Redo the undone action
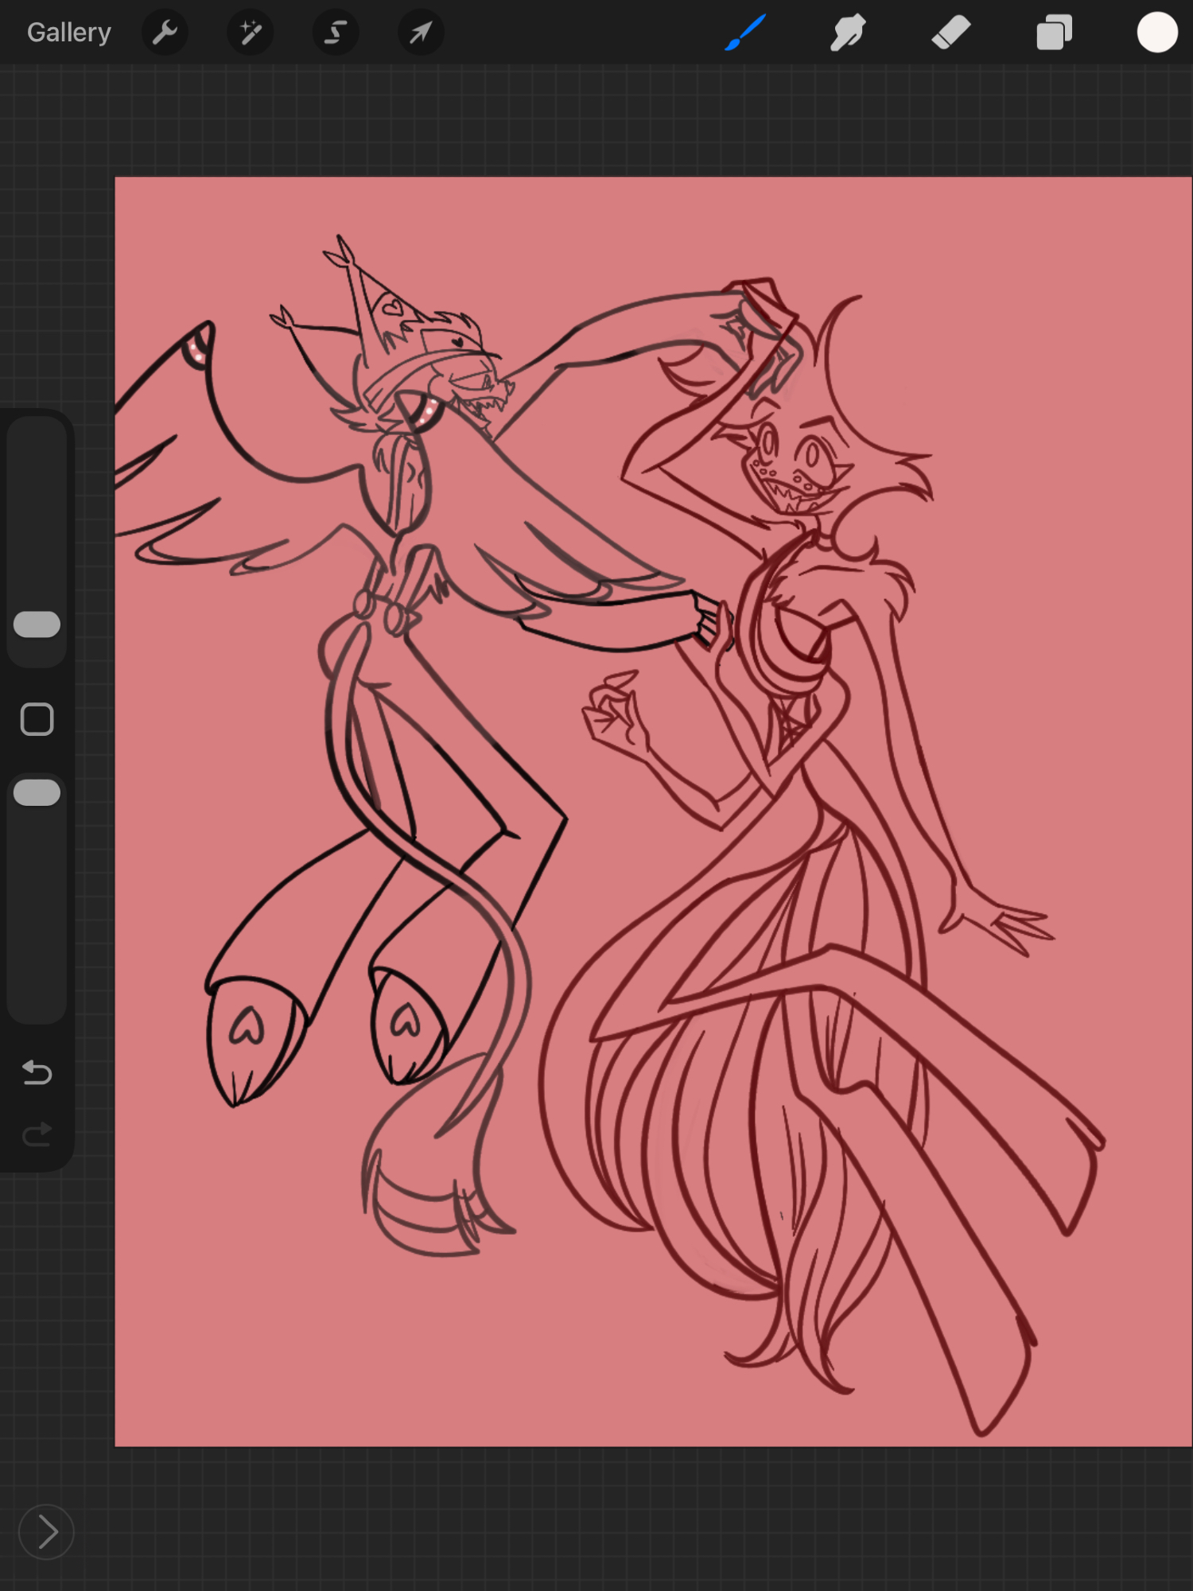Image resolution: width=1193 pixels, height=1591 pixels. tap(37, 1134)
